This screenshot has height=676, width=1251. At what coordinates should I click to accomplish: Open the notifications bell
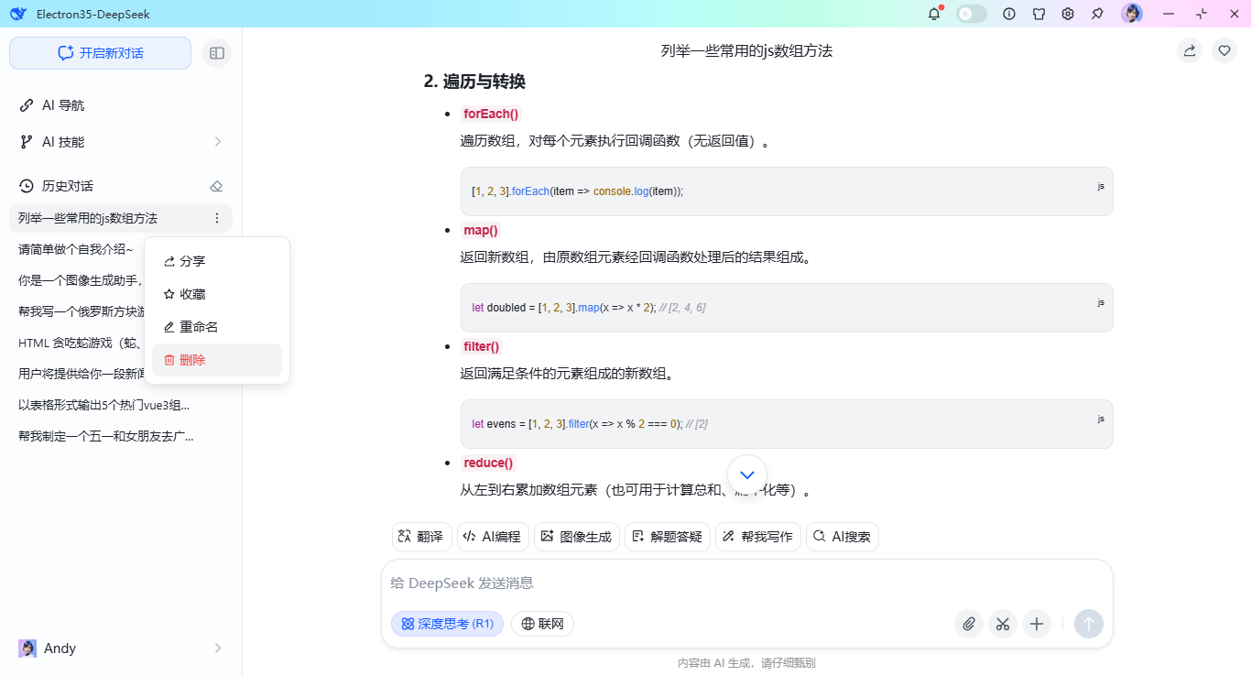coord(934,14)
